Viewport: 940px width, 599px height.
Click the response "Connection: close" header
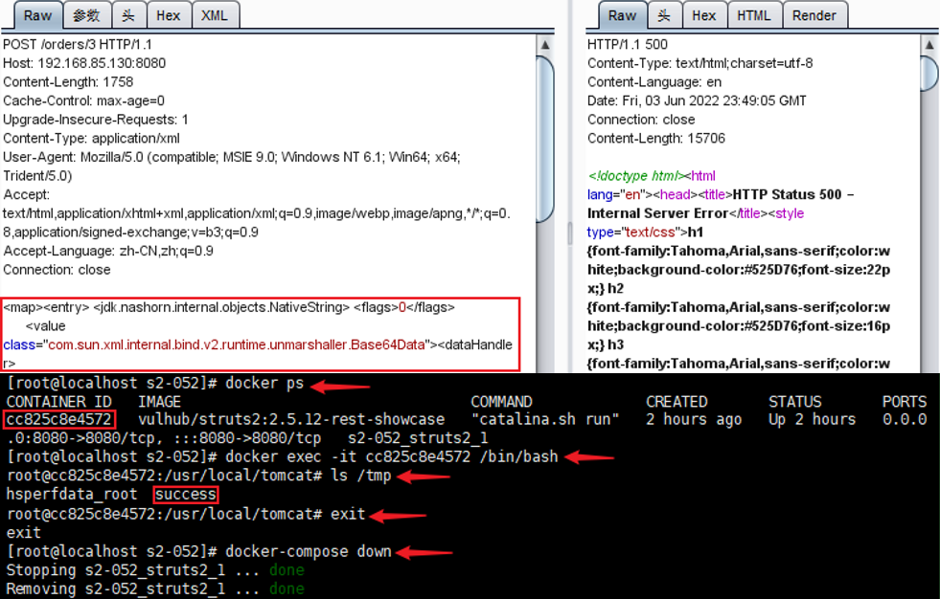coord(641,119)
